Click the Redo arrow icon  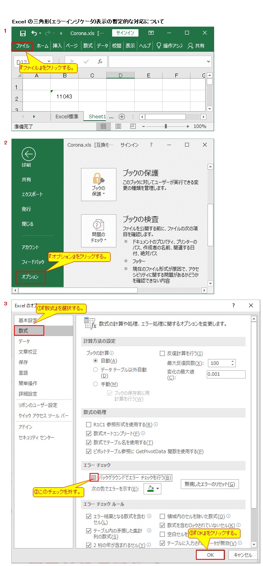click(48, 33)
